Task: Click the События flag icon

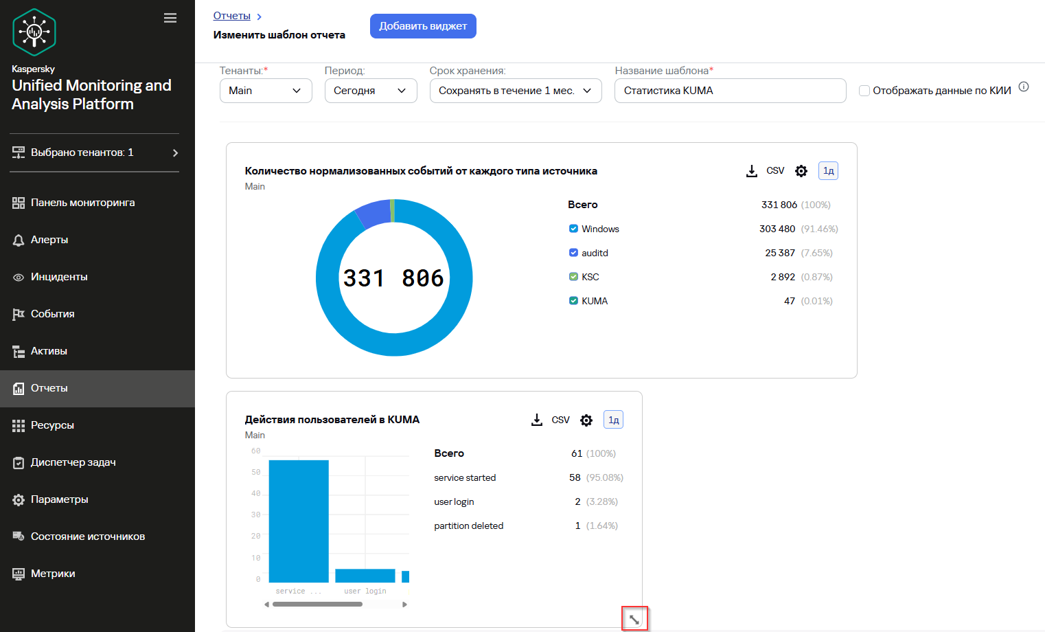Action: pos(19,314)
